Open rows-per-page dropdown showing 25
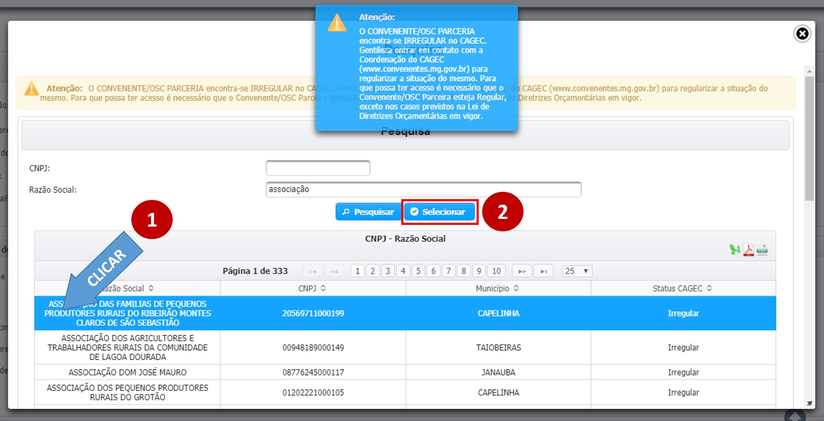This screenshot has width=824, height=421. tap(577, 271)
